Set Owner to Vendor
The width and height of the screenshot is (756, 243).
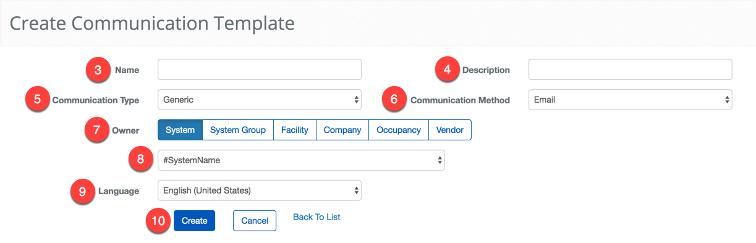click(x=450, y=130)
